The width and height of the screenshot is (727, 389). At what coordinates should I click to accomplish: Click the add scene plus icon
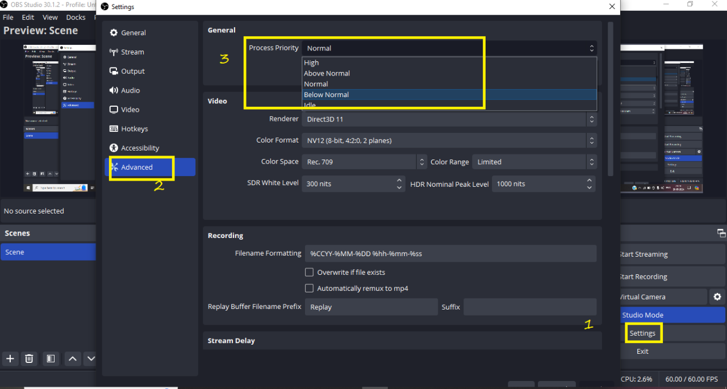click(x=10, y=358)
